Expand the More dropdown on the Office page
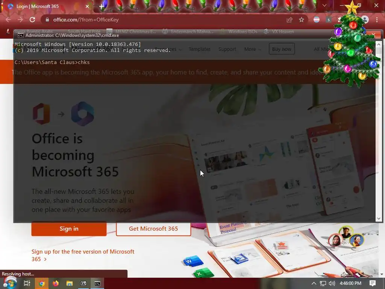Viewport: 385px width, 289px height. click(x=252, y=49)
